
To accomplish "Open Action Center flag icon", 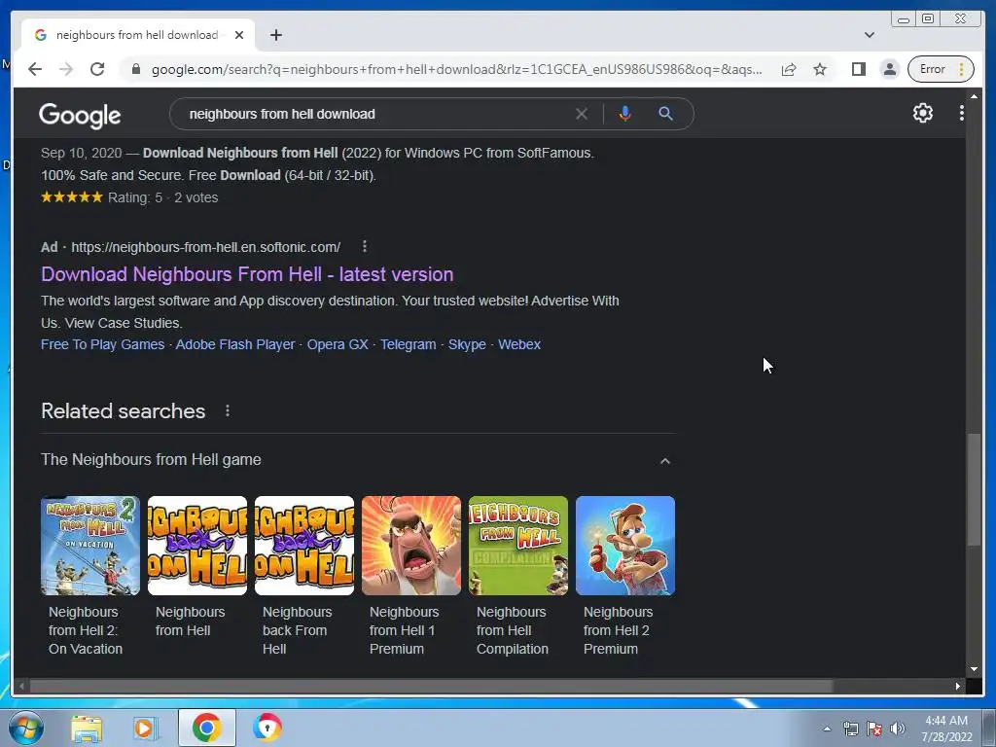I will [874, 729].
